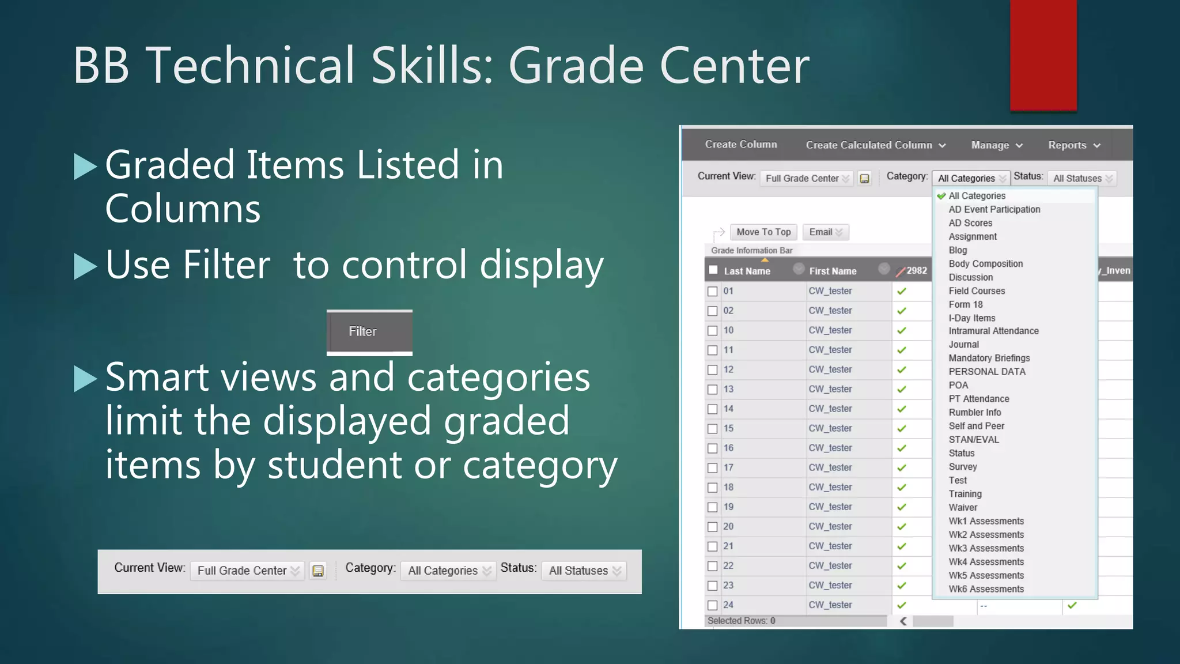The width and height of the screenshot is (1180, 664).
Task: Select the checkbox for row 15
Action: 713,429
